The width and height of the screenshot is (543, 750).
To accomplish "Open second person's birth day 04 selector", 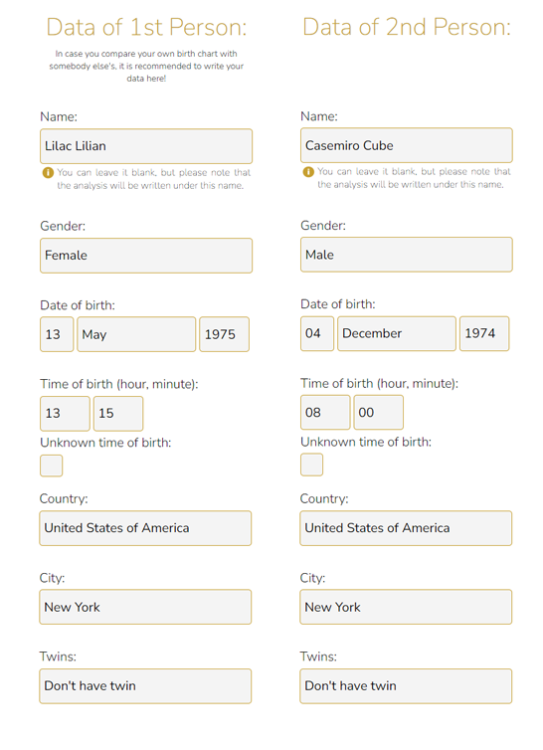I will tap(317, 333).
